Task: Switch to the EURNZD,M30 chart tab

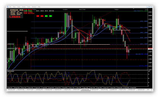Action: (132, 90)
